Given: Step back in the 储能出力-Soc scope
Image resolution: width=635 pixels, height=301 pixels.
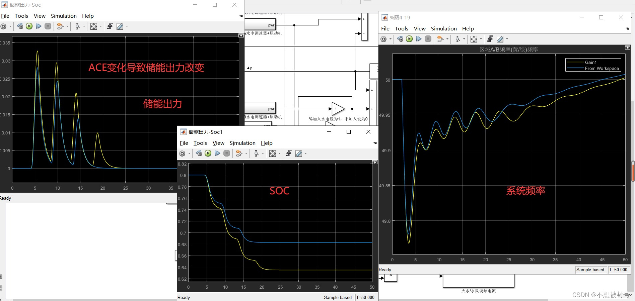Looking at the screenshot, I should coord(20,26).
